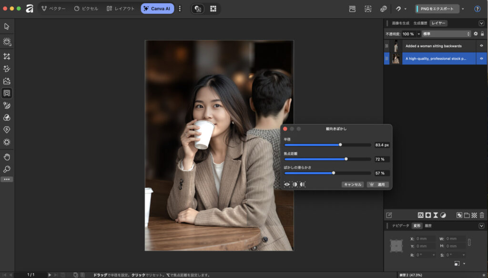Viewport: 488px width, 278px height.
Task: Delete layer with the trash icon
Action: (482, 215)
